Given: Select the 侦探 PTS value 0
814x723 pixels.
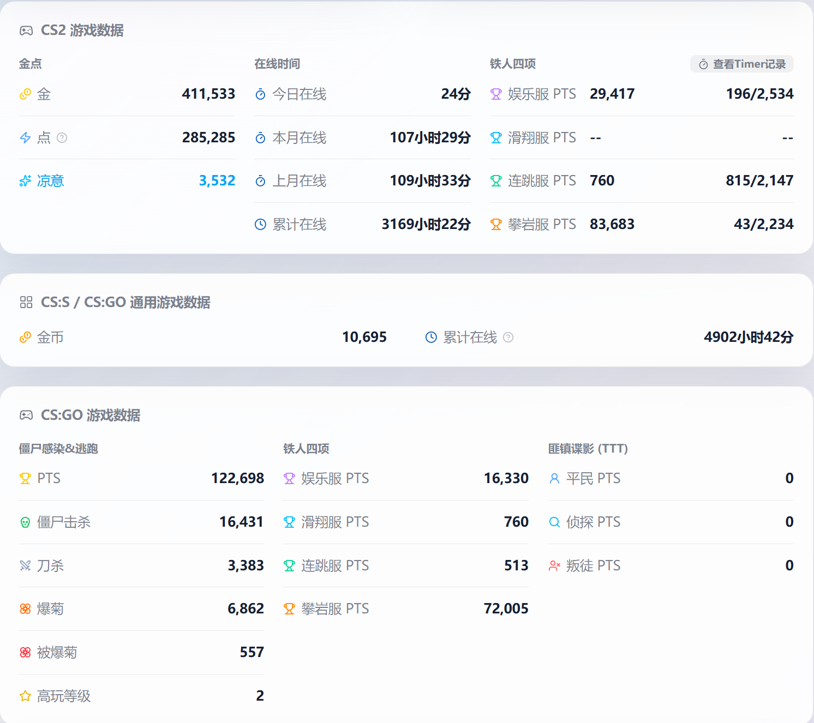Looking at the screenshot, I should click(789, 522).
